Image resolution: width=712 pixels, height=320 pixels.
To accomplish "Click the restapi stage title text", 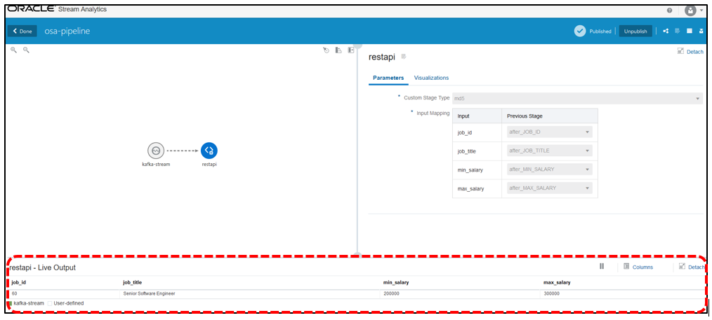I will pos(383,57).
